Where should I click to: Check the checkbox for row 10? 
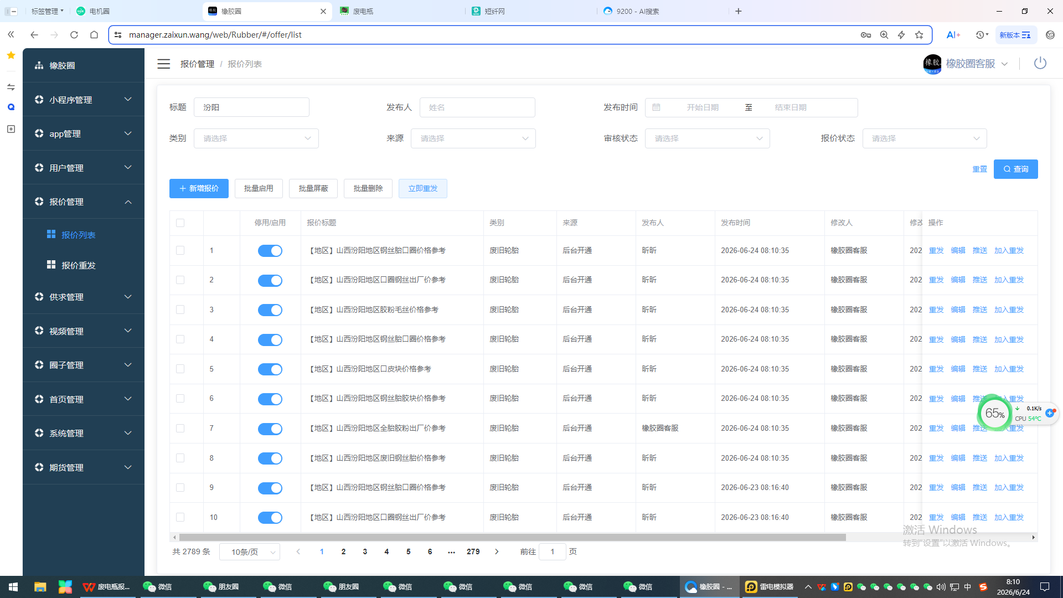point(180,517)
